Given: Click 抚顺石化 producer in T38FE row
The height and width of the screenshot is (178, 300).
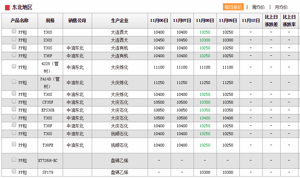Looking at the screenshot, I should coord(120,145).
